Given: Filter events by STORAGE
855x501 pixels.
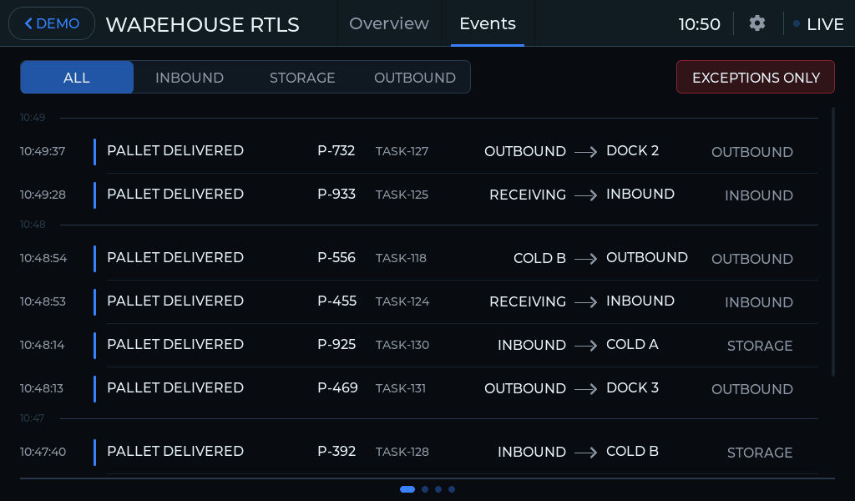Looking at the screenshot, I should coord(302,78).
